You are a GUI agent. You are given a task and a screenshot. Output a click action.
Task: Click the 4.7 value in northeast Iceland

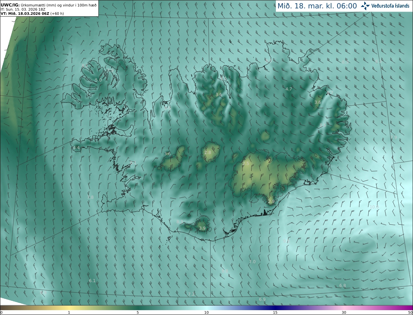(x=289, y=89)
